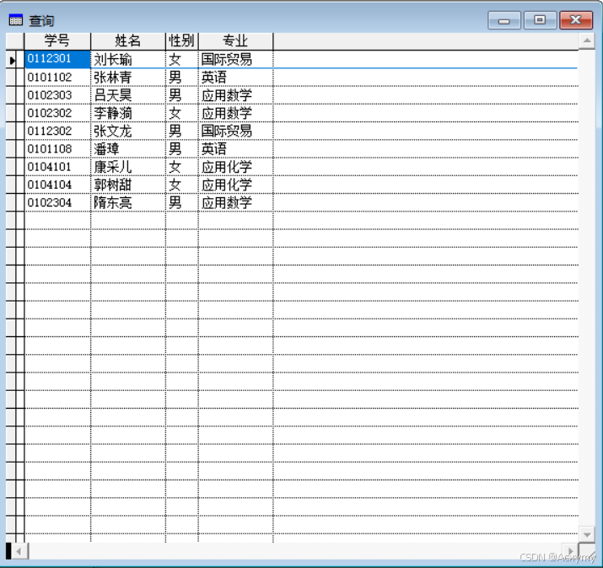603x568 pixels.
Task: Click the 学号 column header
Action: (57, 40)
